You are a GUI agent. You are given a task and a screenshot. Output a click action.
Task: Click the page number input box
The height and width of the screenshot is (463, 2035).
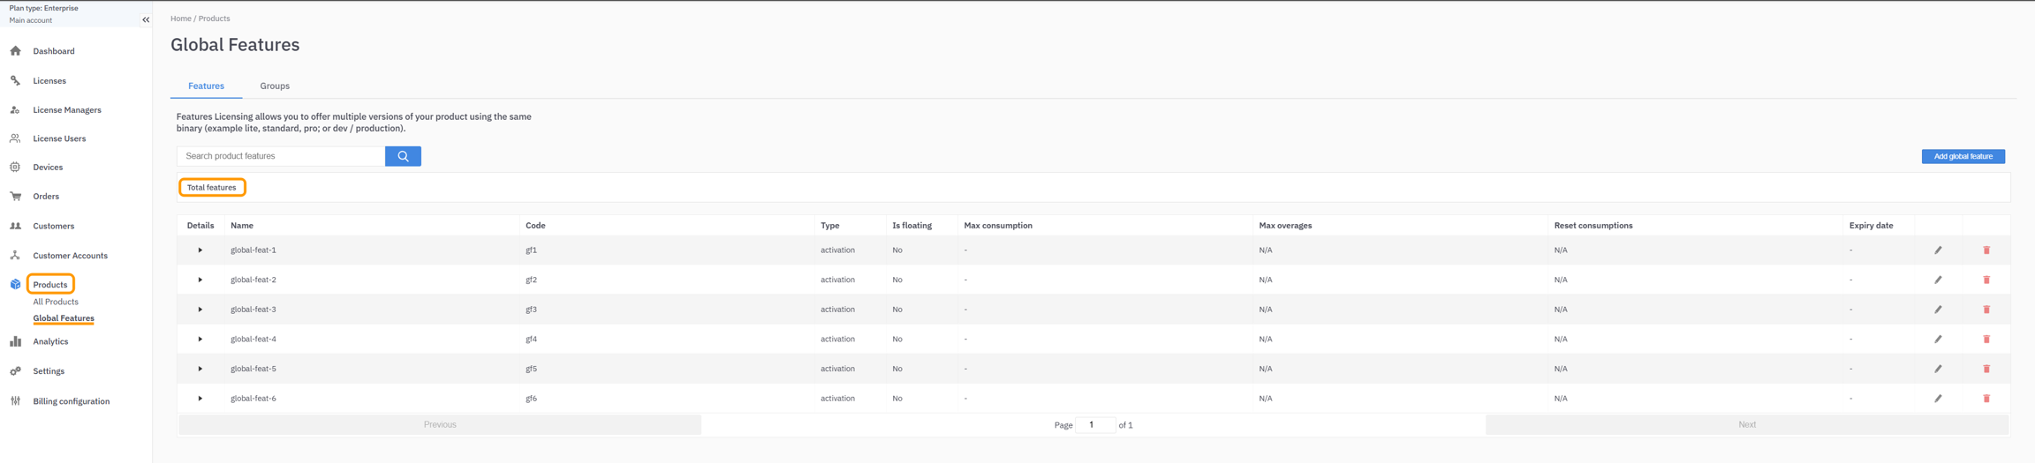[x=1094, y=425]
